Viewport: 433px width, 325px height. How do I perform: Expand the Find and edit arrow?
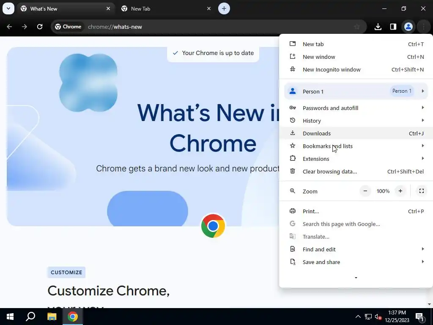(x=423, y=249)
